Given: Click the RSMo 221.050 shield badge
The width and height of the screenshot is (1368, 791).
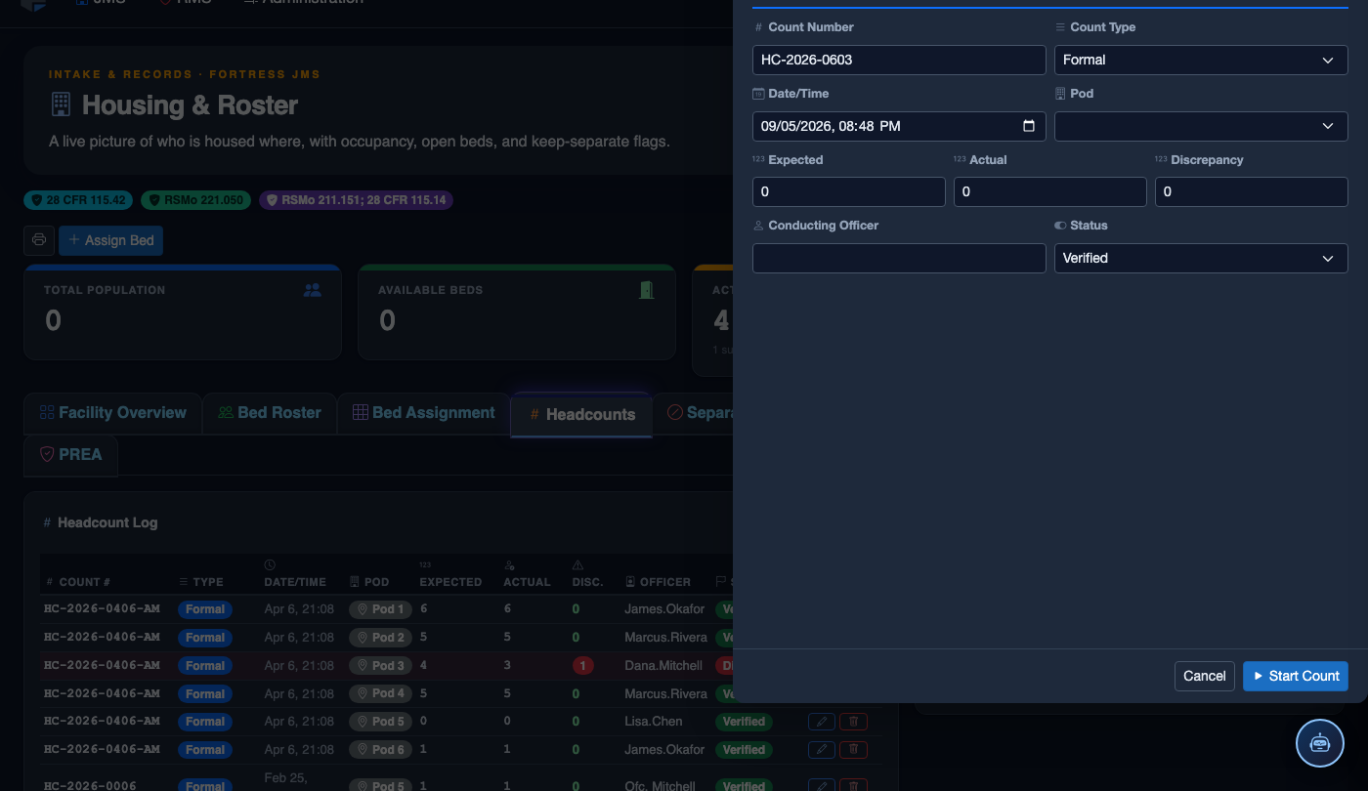Looking at the screenshot, I should 196,200.
